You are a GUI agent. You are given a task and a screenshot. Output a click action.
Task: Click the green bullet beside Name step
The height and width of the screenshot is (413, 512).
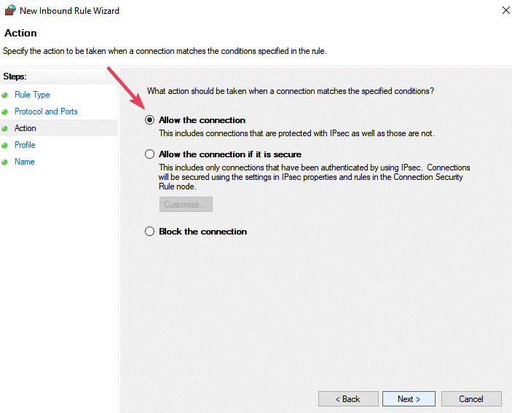point(5,162)
